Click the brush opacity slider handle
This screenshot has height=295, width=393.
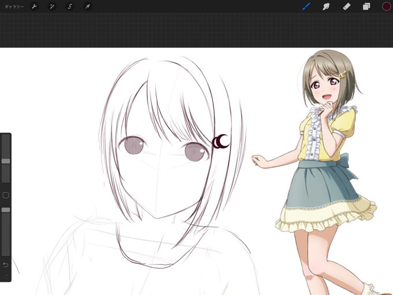click(6, 210)
